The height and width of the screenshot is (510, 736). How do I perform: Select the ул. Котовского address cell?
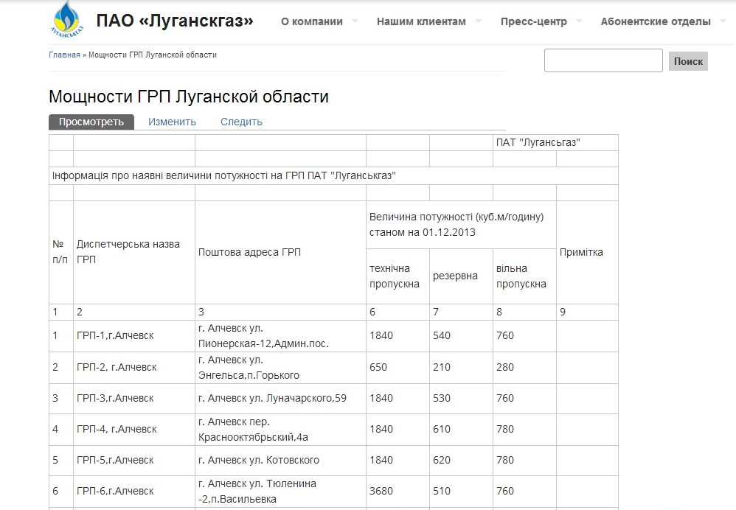(x=280, y=461)
